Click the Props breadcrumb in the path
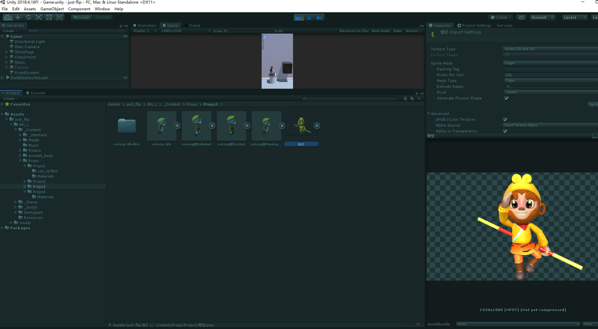 click(192, 104)
